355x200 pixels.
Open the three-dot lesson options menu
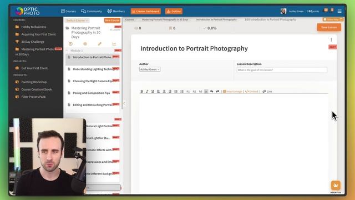coord(331,40)
